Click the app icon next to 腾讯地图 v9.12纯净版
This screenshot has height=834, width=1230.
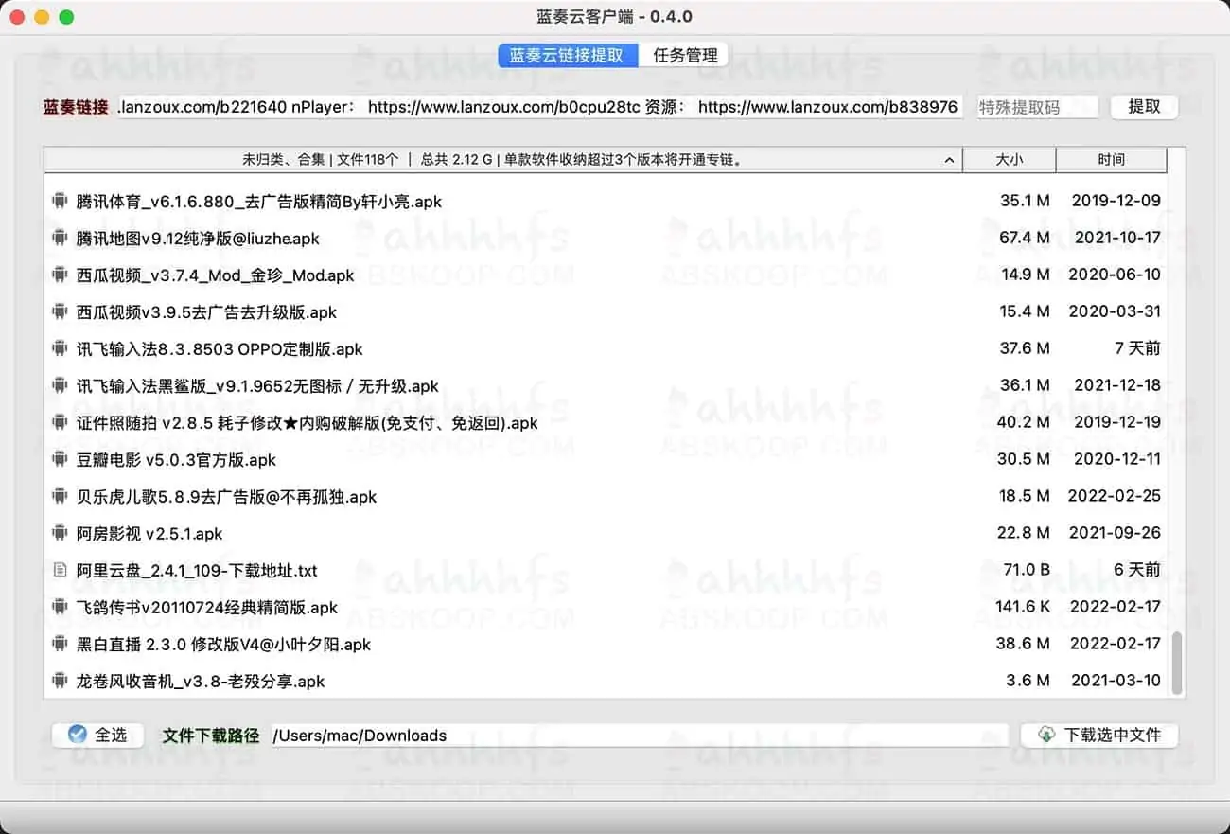point(60,239)
